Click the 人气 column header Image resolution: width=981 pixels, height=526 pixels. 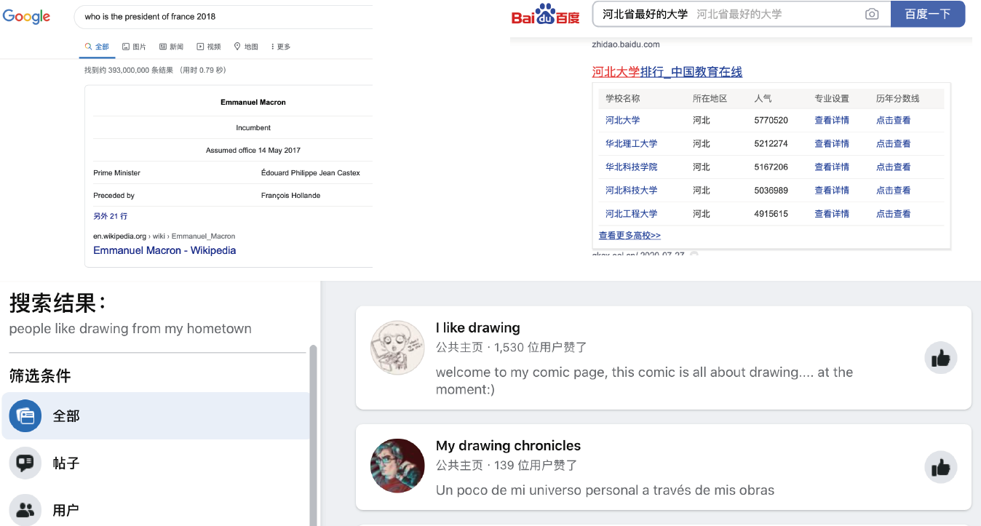tap(763, 98)
